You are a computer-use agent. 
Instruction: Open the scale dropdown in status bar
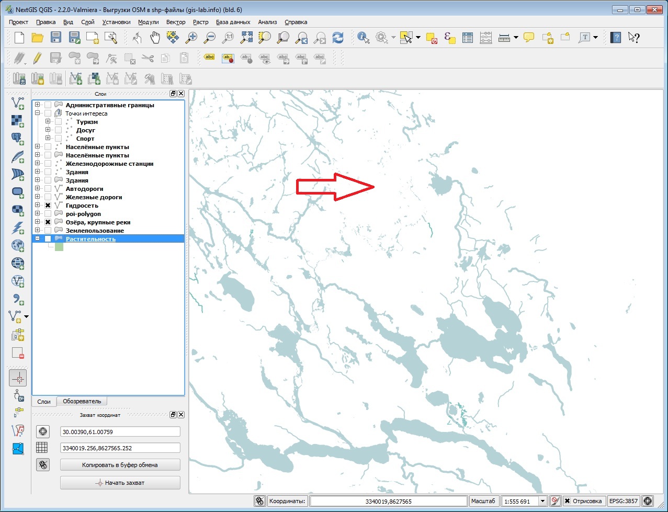pyautogui.click(x=542, y=501)
